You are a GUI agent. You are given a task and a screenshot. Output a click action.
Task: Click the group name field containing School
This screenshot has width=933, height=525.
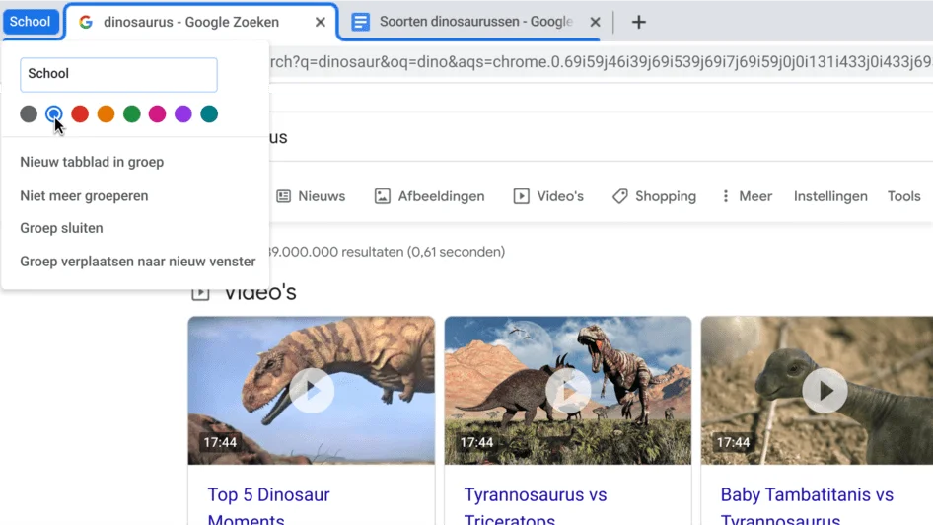tap(119, 74)
